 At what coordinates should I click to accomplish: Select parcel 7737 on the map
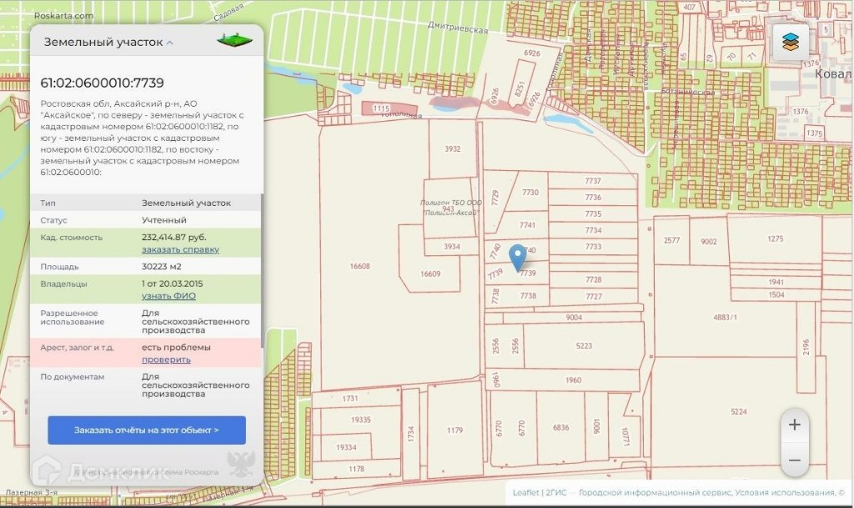(593, 181)
